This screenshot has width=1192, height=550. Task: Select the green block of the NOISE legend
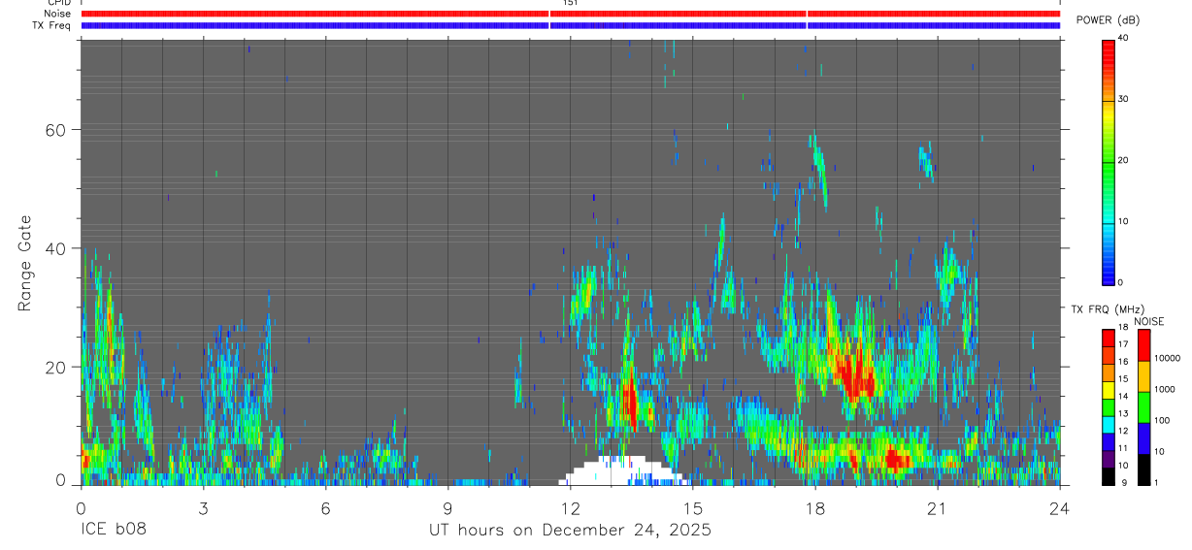[x=1144, y=407]
